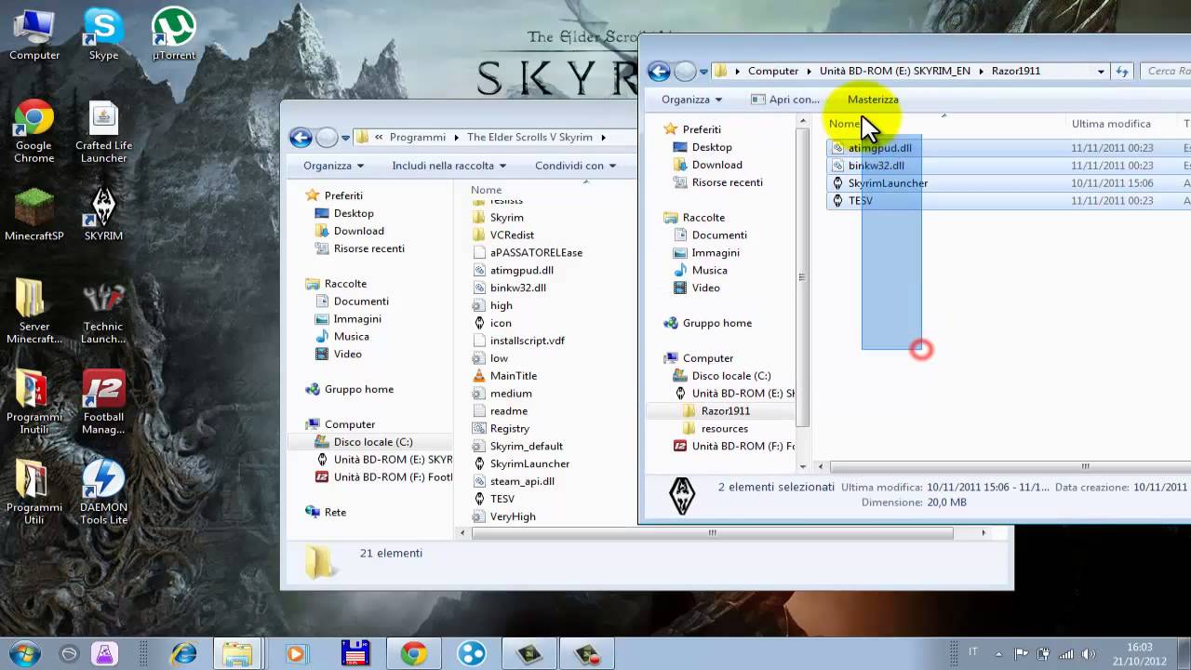Open address history dropdown in Razor1911 window
Viewport: 1191px width, 670px height.
coord(1101,71)
